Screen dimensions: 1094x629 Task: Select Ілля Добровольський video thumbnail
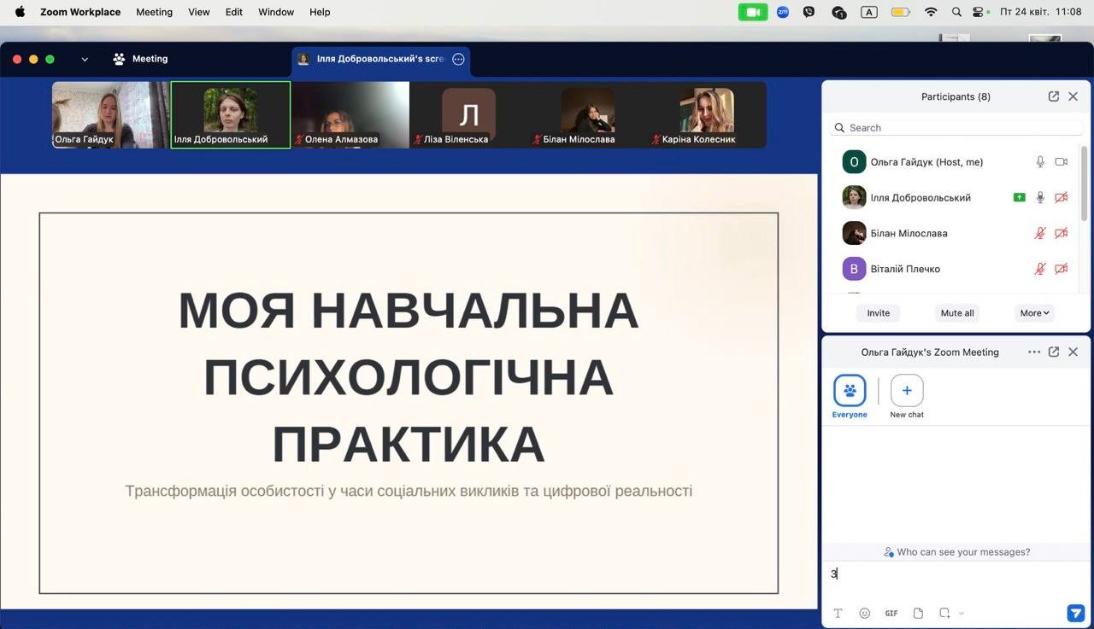pyautogui.click(x=231, y=115)
